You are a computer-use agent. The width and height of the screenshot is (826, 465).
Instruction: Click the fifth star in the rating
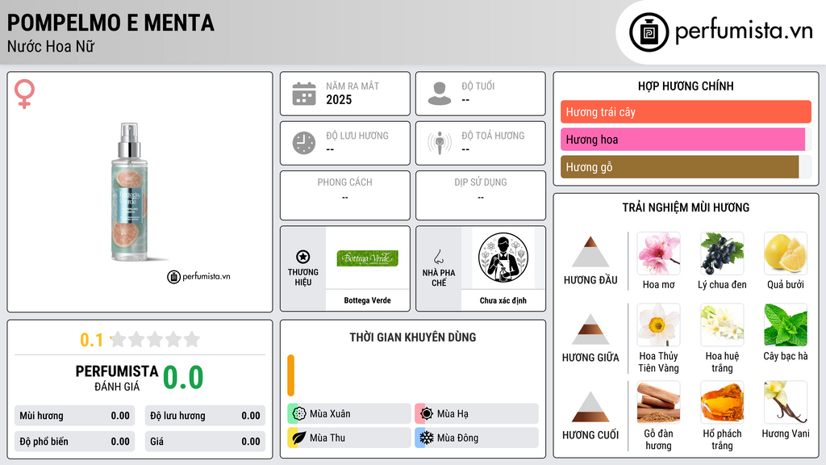pos(192,339)
